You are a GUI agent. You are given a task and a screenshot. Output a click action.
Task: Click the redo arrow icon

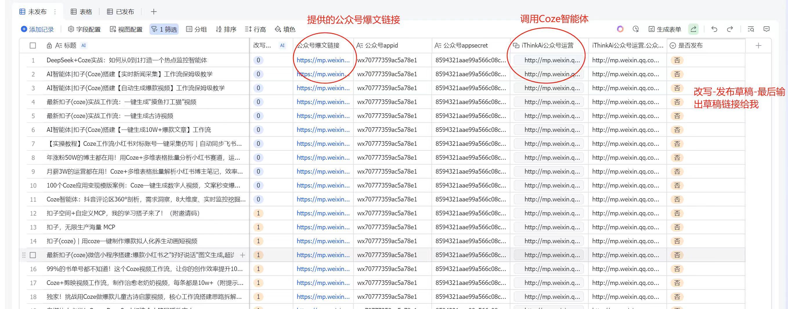coord(730,29)
